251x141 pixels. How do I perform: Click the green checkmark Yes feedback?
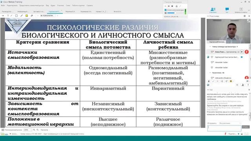point(213,81)
